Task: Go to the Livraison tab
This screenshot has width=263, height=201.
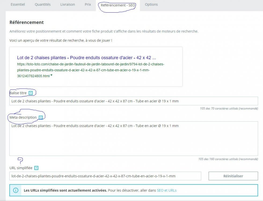Action: click(x=68, y=5)
